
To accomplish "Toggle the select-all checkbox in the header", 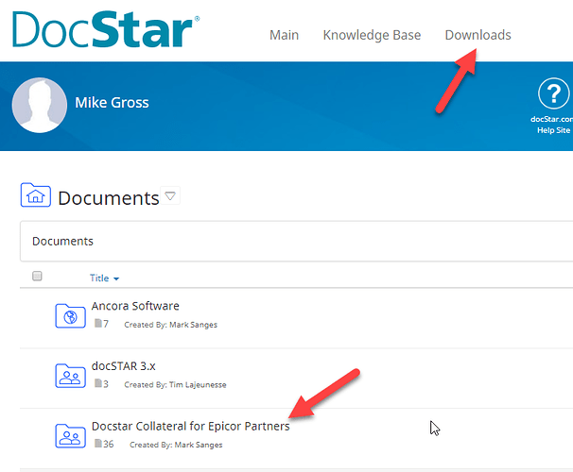I will (x=37, y=276).
